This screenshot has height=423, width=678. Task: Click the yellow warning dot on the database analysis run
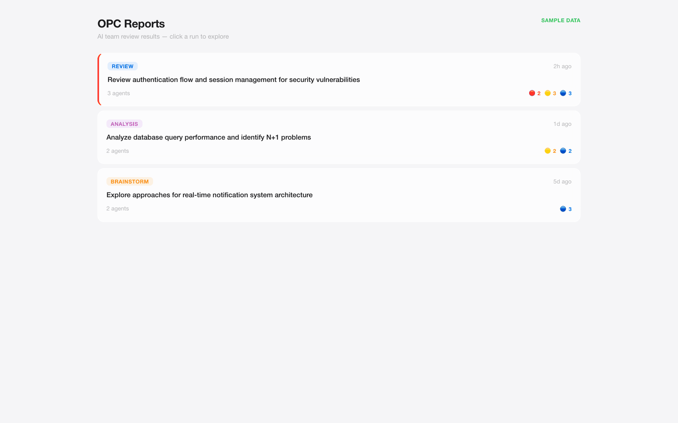pos(547,151)
